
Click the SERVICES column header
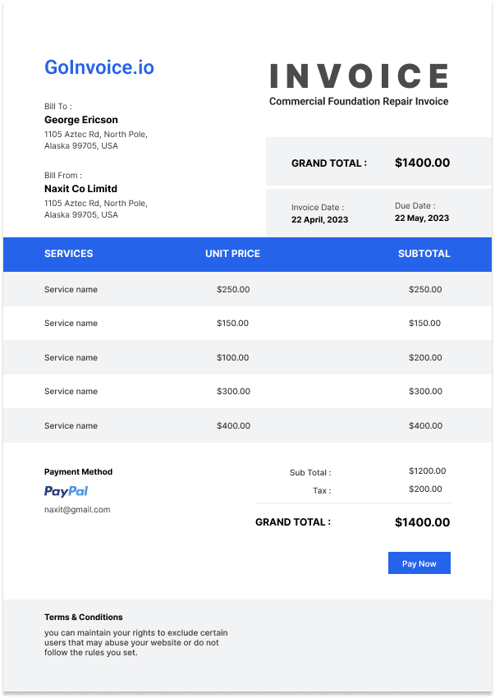coord(69,254)
